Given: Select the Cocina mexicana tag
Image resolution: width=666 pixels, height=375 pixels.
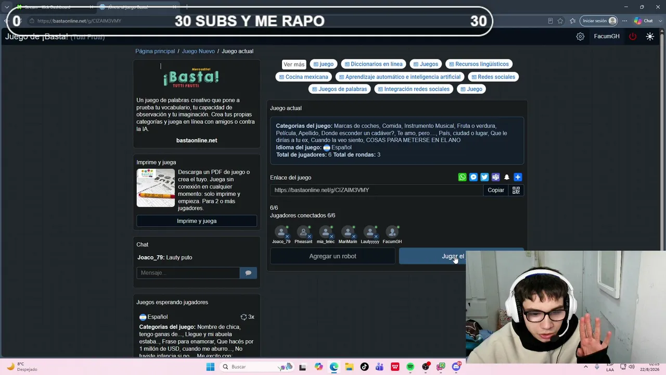Looking at the screenshot, I should pyautogui.click(x=303, y=77).
